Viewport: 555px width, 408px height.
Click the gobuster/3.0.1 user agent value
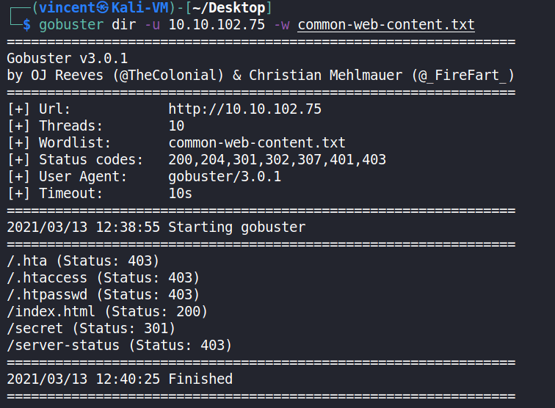pyautogui.click(x=225, y=176)
